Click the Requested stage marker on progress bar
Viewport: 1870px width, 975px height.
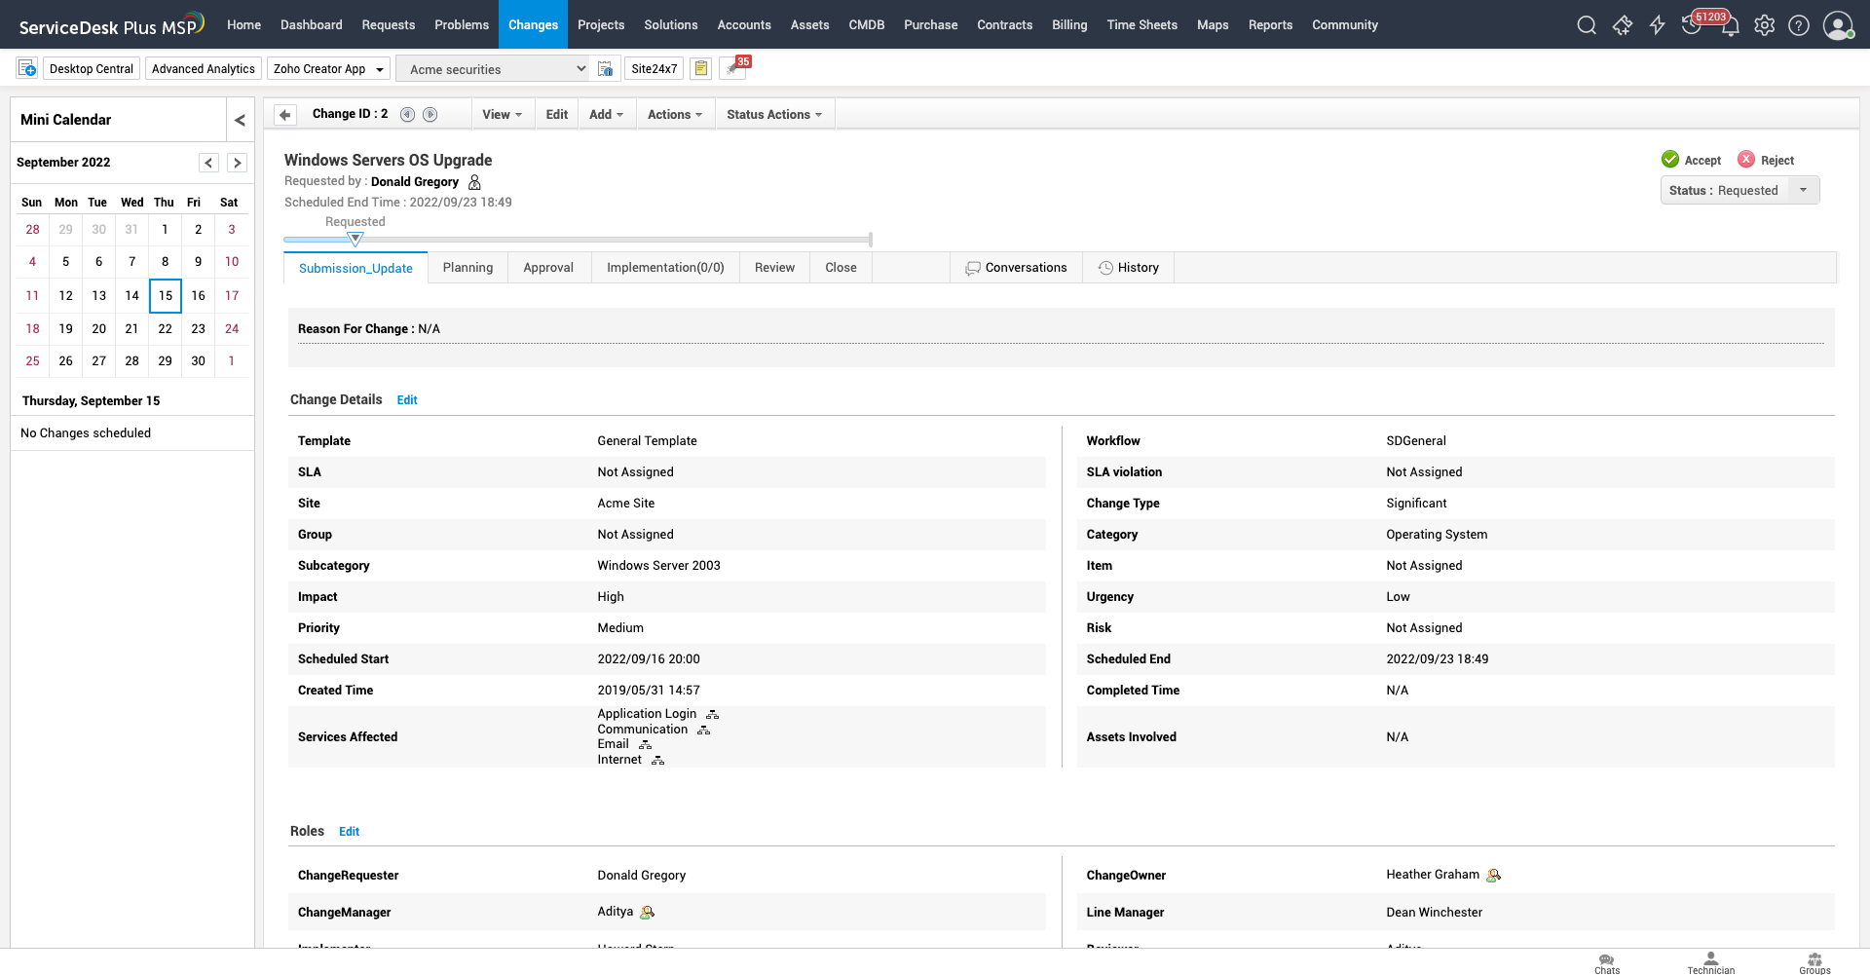(x=355, y=239)
